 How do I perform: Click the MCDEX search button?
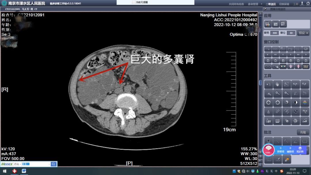tap(54, 164)
